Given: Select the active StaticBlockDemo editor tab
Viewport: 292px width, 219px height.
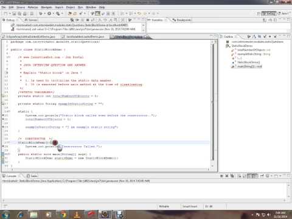Looking at the screenshot, I should [130, 36].
